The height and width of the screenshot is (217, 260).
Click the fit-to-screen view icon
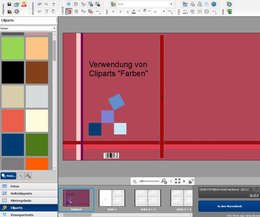click(x=177, y=181)
